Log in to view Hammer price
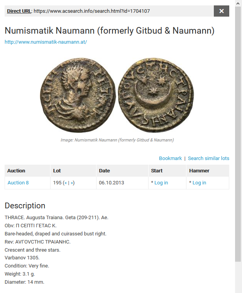Image resolution: width=242 pixels, height=293 pixels. click(x=199, y=183)
